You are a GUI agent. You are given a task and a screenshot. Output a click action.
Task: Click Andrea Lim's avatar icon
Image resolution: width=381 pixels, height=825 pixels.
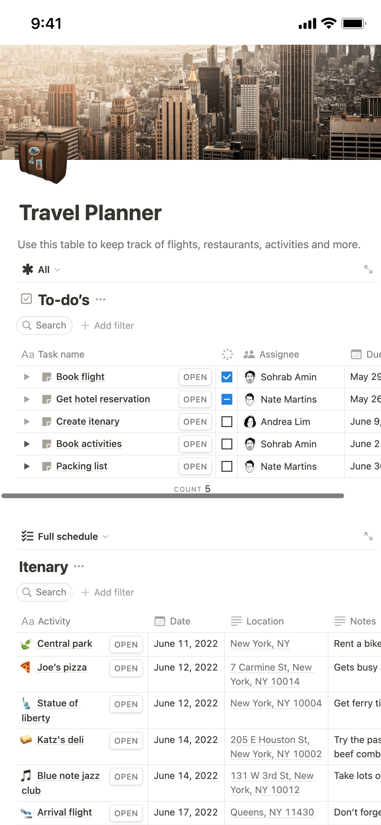point(250,422)
